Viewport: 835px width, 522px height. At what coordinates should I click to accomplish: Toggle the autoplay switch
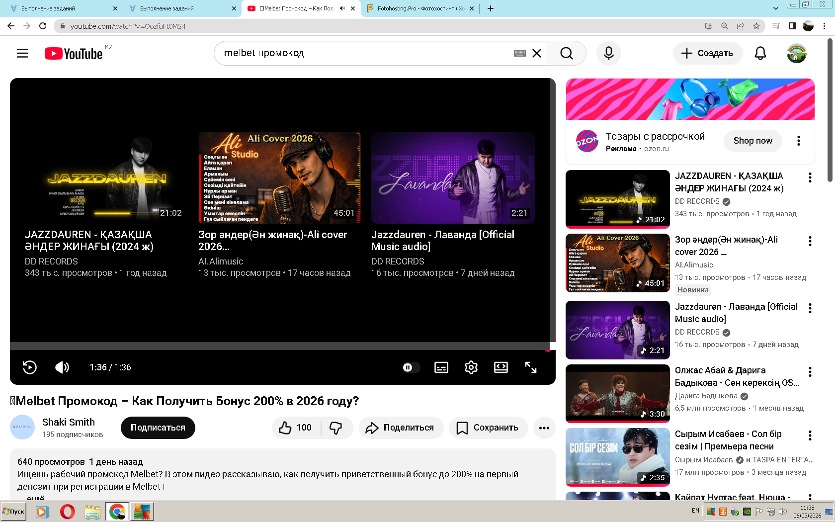pyautogui.click(x=411, y=367)
